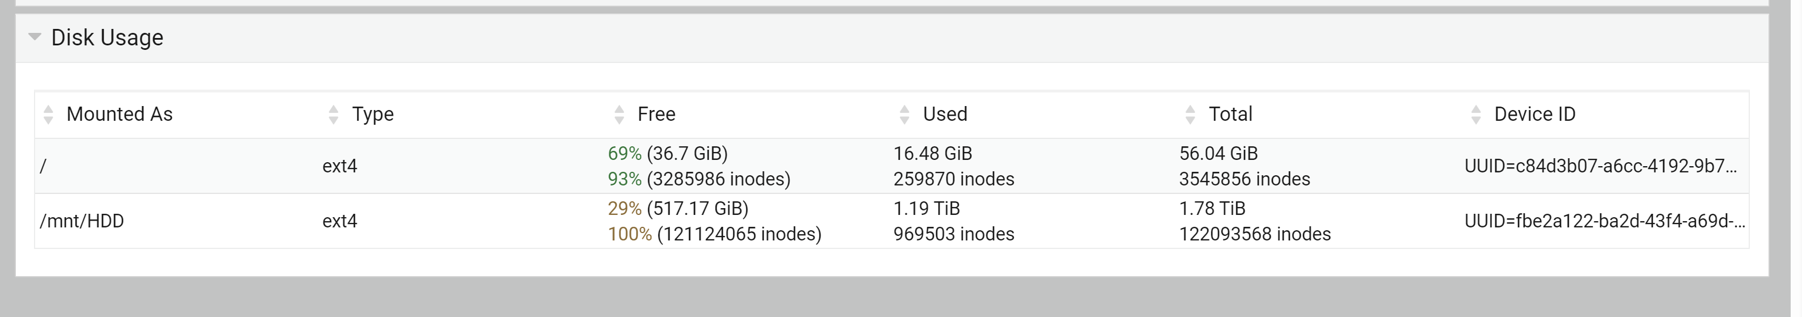Click the 56.04 GiB total cell
The height and width of the screenshot is (317, 1802).
click(1219, 153)
